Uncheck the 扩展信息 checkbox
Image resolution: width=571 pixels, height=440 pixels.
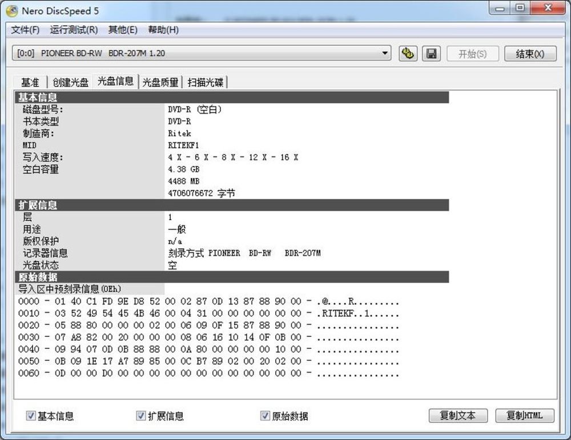(141, 415)
